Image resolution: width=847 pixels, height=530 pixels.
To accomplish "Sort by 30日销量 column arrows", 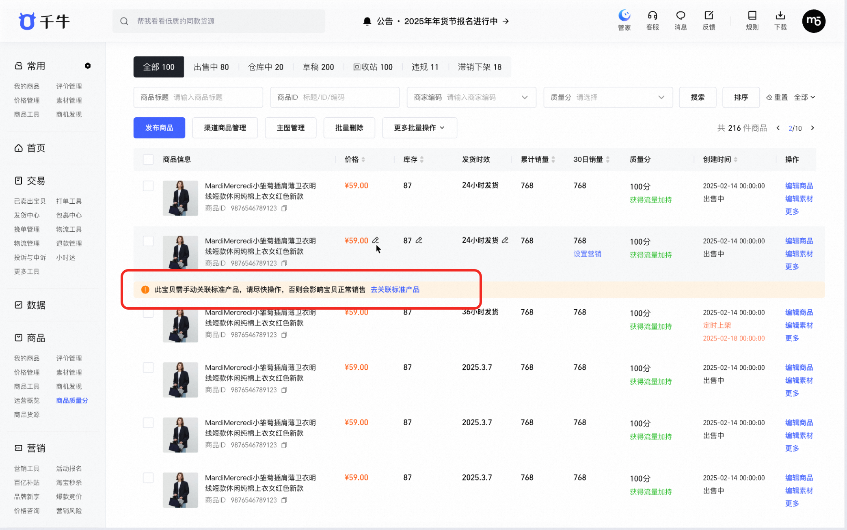I will (x=607, y=159).
